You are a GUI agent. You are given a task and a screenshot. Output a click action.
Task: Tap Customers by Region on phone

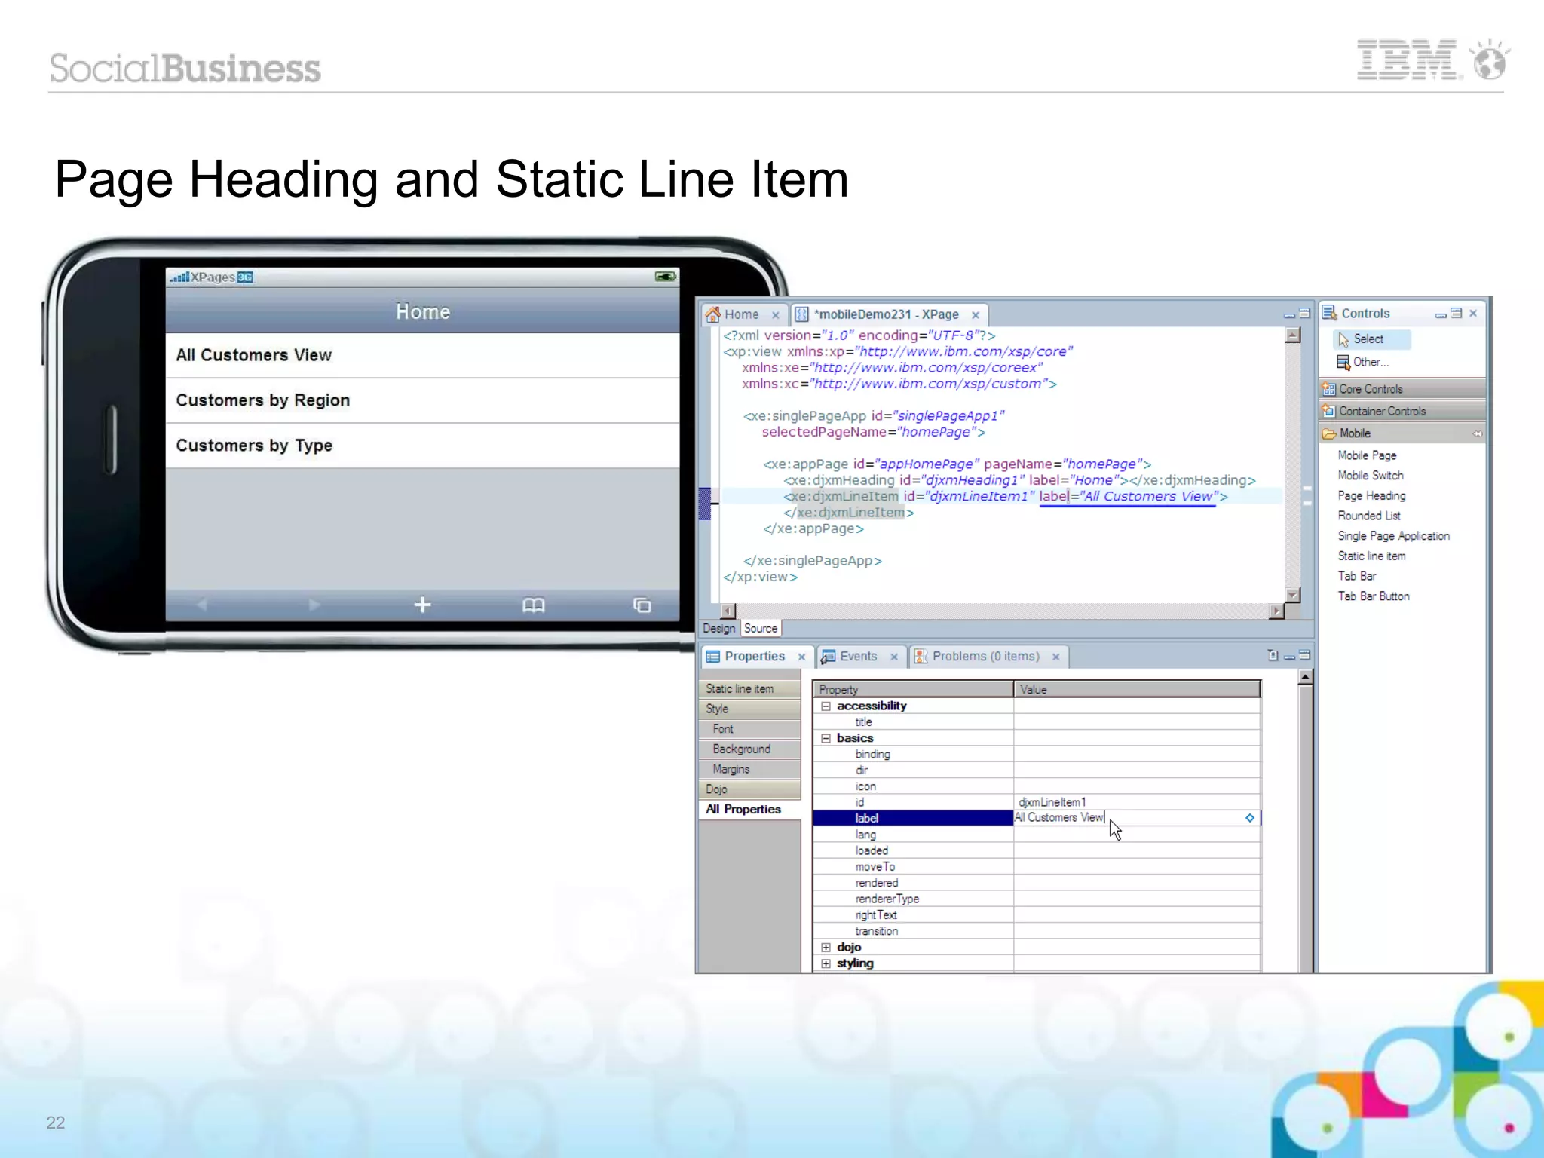coord(422,400)
